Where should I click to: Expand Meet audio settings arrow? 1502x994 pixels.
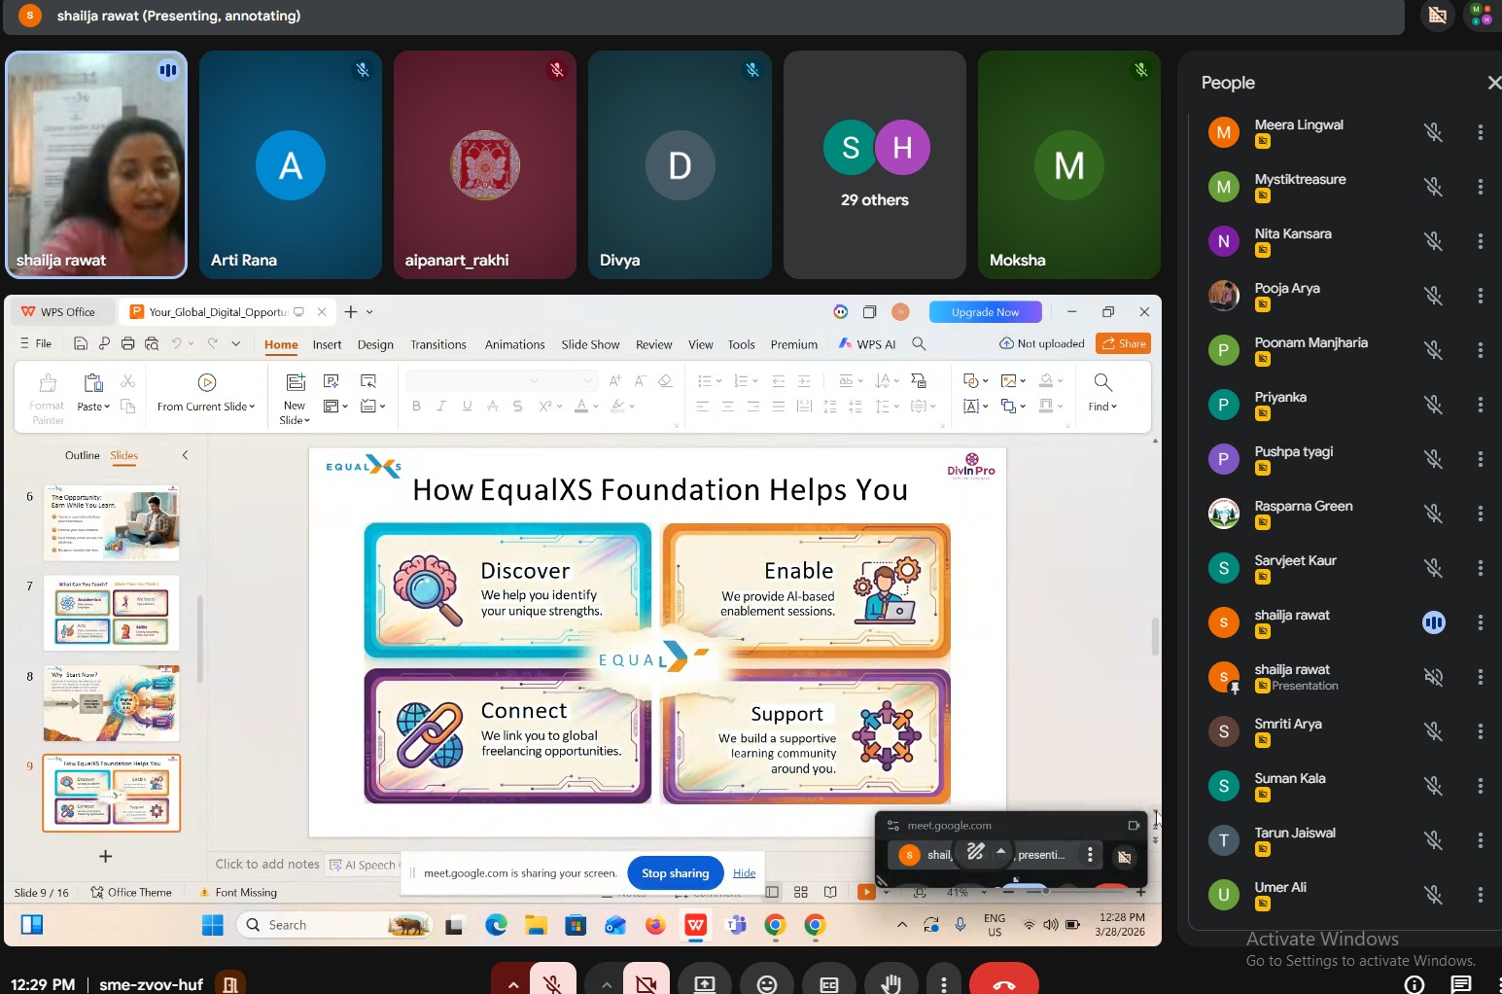click(512, 984)
